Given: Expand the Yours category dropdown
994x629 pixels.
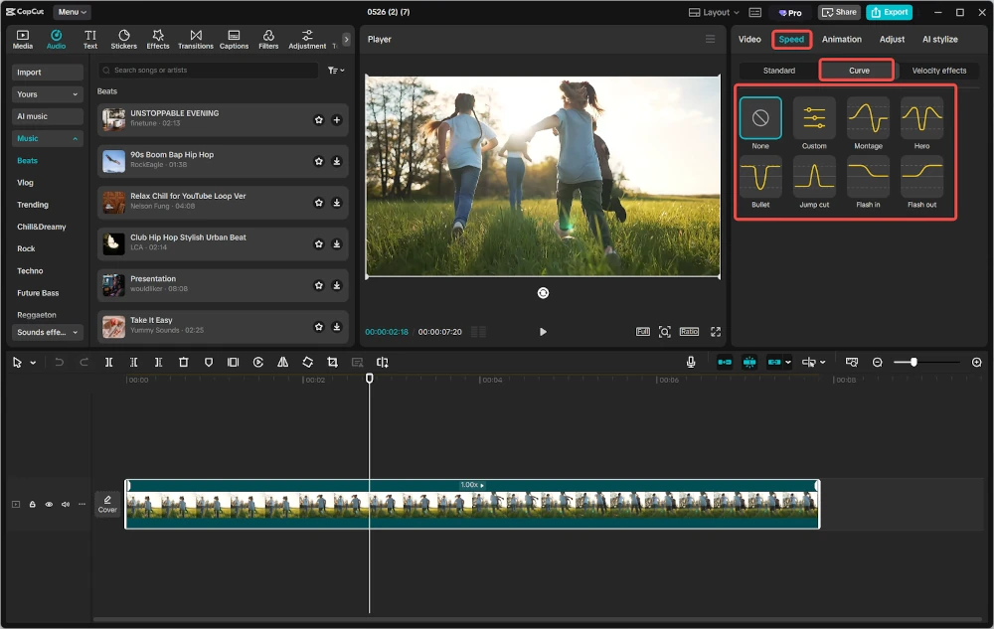Looking at the screenshot, I should point(47,94).
